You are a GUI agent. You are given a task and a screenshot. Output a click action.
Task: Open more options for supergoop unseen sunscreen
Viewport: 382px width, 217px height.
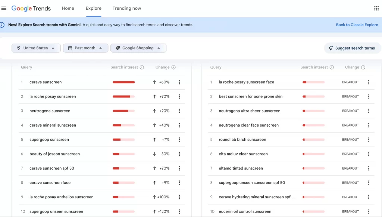point(179,211)
